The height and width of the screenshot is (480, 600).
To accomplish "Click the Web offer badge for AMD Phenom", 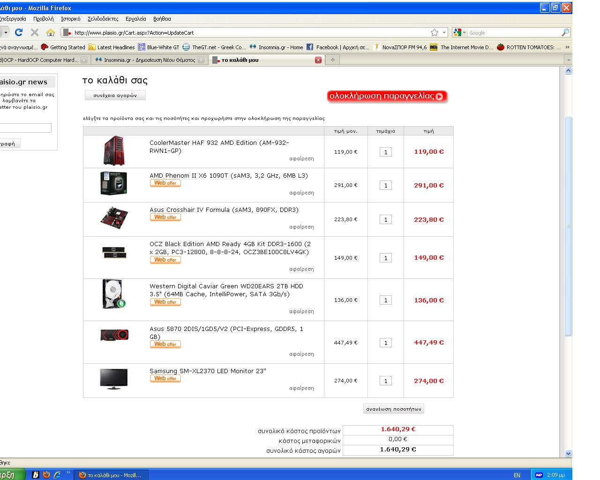I will (165, 183).
